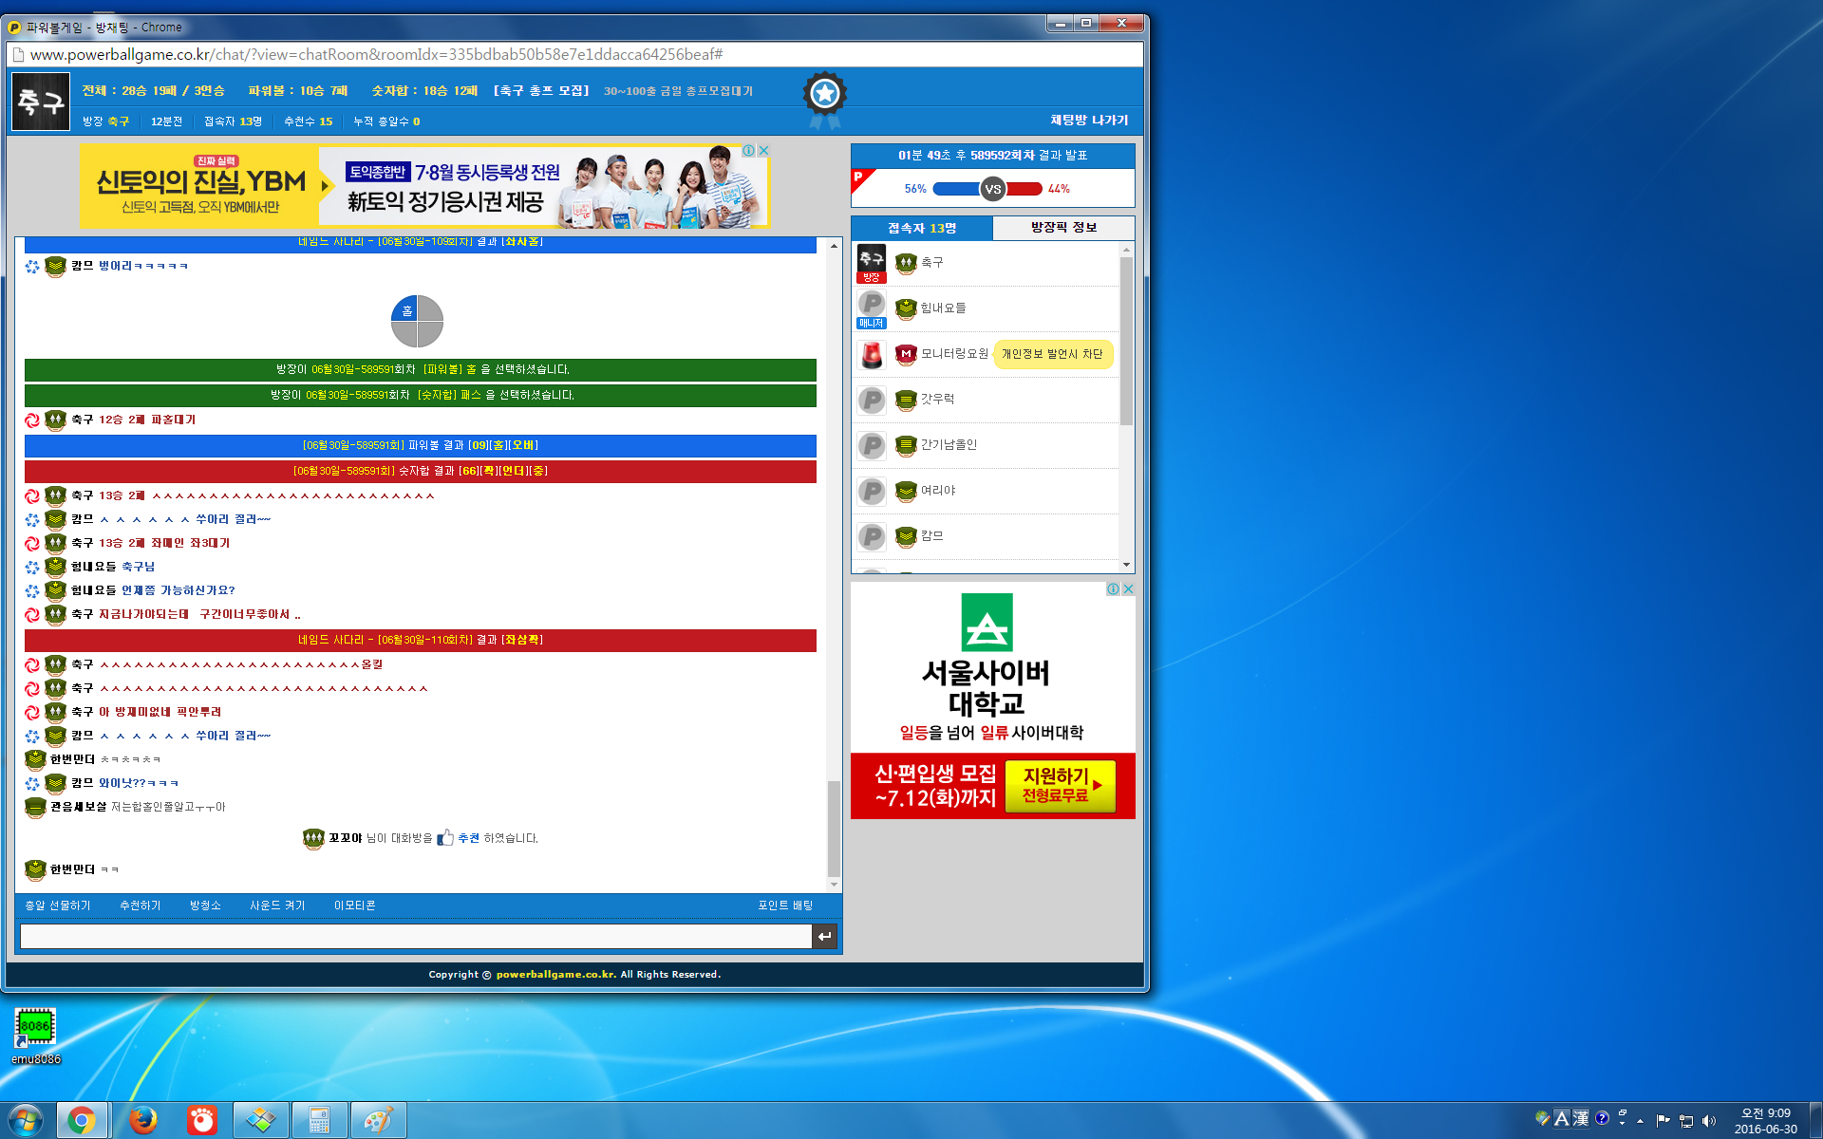Open the Paint palette taskbar icon

(378, 1121)
